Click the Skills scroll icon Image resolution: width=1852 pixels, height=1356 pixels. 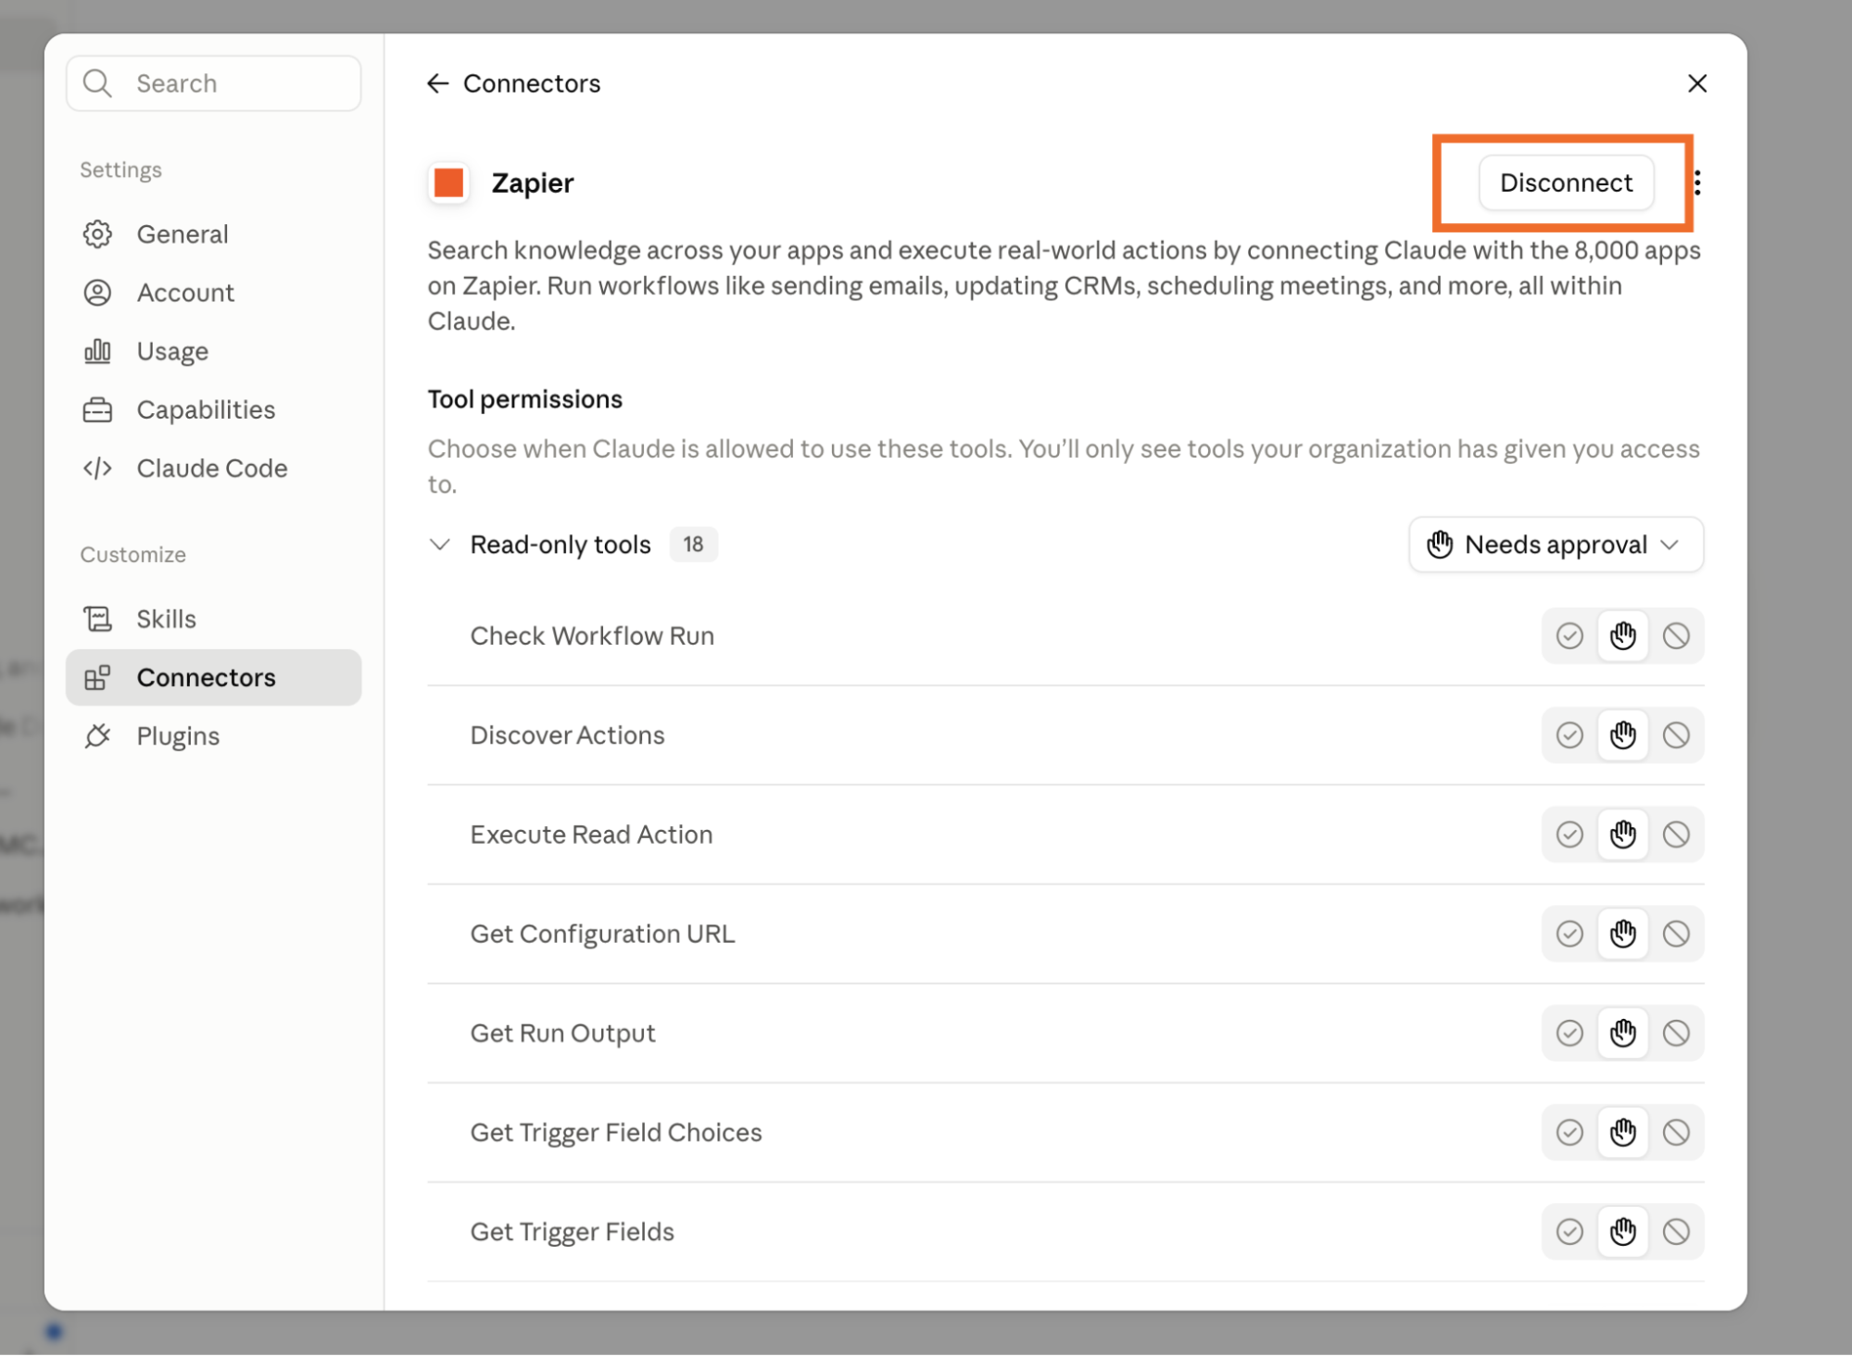click(x=97, y=619)
